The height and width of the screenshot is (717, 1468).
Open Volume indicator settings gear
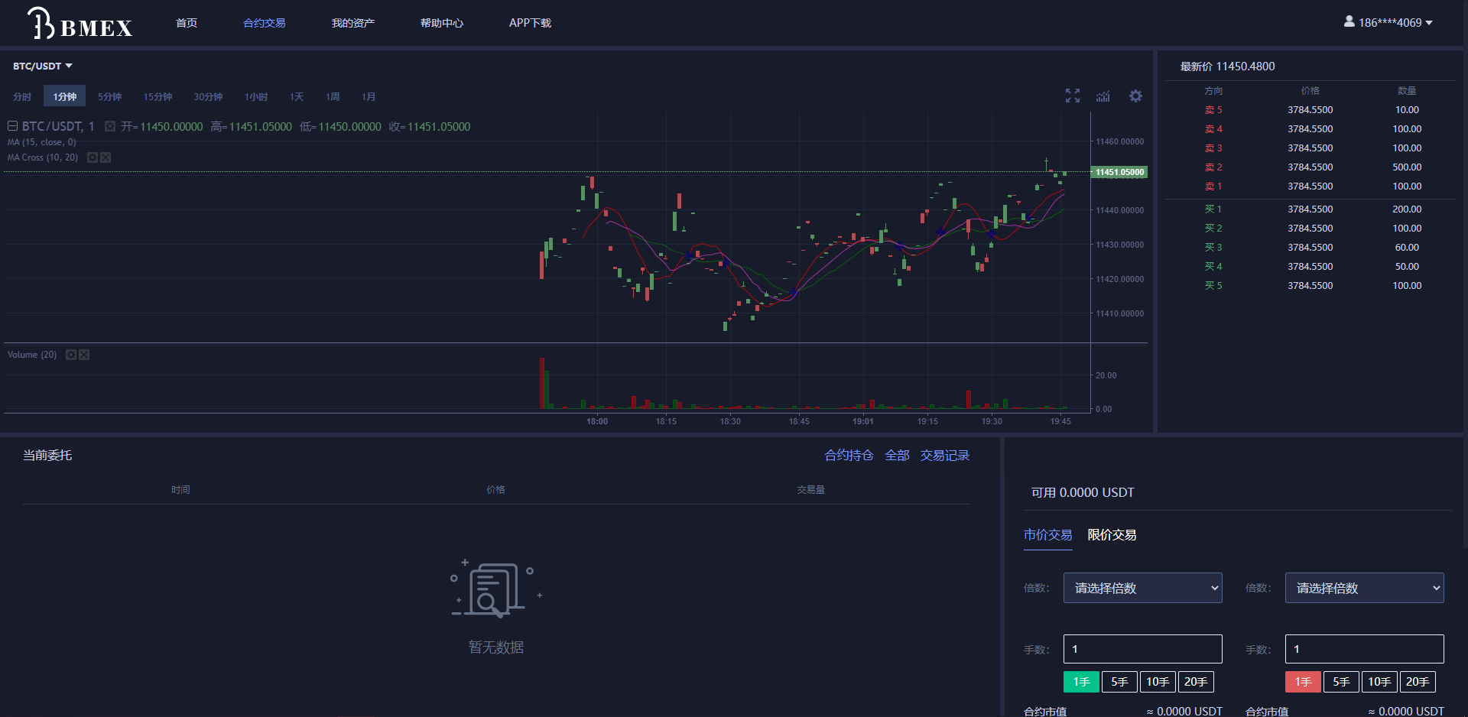tap(71, 355)
